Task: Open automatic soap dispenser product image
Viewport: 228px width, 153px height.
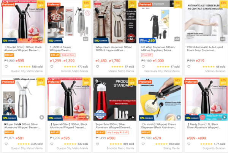Action: (x=206, y=22)
